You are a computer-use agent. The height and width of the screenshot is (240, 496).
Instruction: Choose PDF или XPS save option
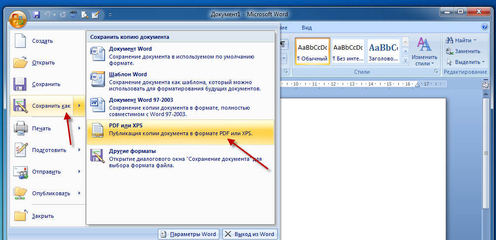coord(180,132)
